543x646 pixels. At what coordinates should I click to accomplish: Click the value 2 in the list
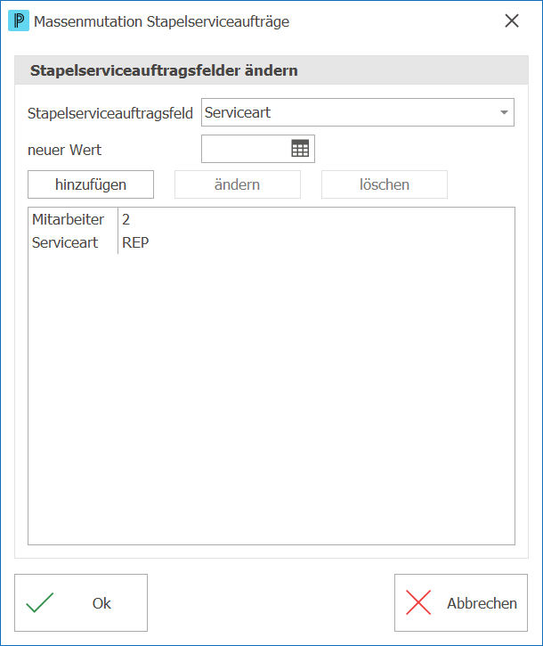pos(126,219)
